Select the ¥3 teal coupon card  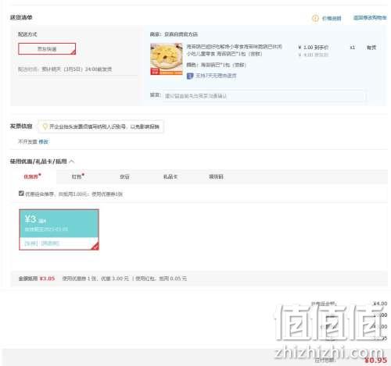point(59,229)
